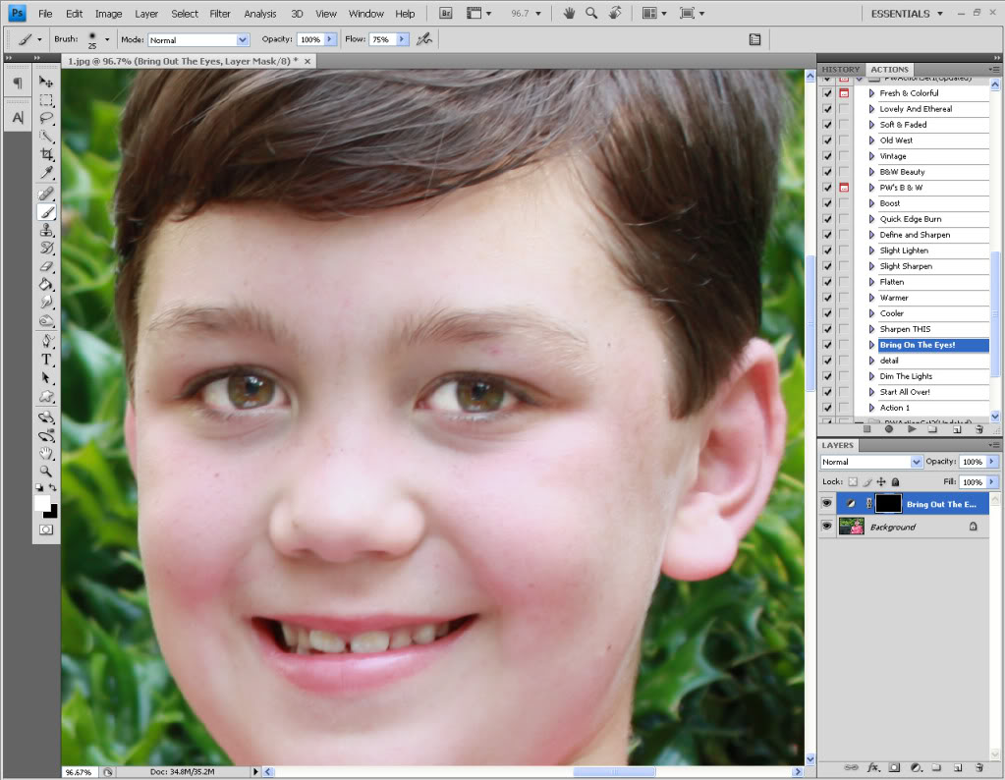Toggle dialog box for PW's B & W

point(844,188)
